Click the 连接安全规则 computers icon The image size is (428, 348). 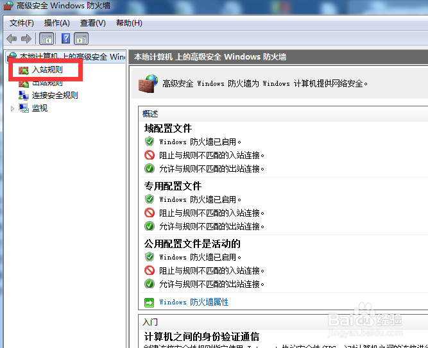[24, 95]
